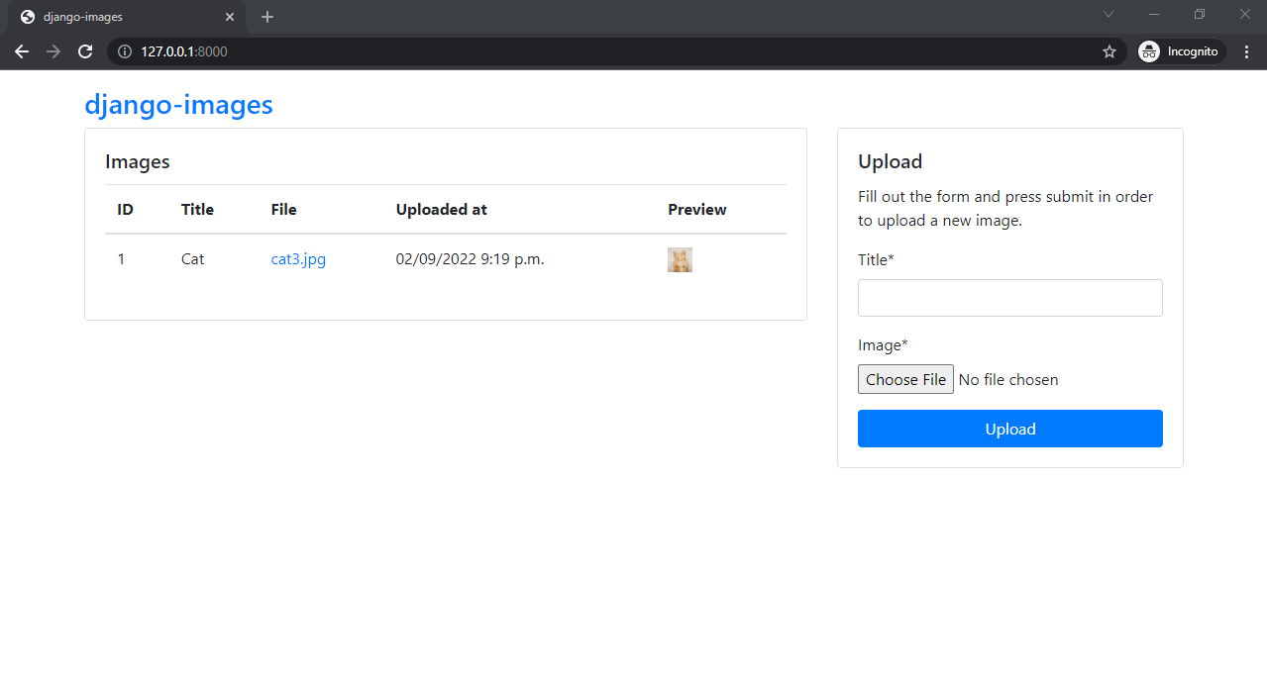Select the django-images browser tab

pos(119,17)
